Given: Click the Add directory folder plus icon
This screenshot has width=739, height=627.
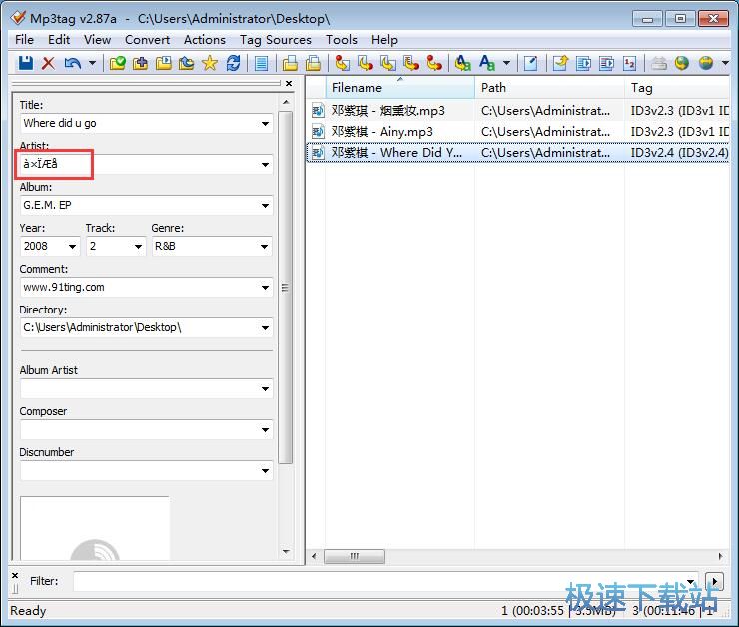Looking at the screenshot, I should (x=140, y=63).
